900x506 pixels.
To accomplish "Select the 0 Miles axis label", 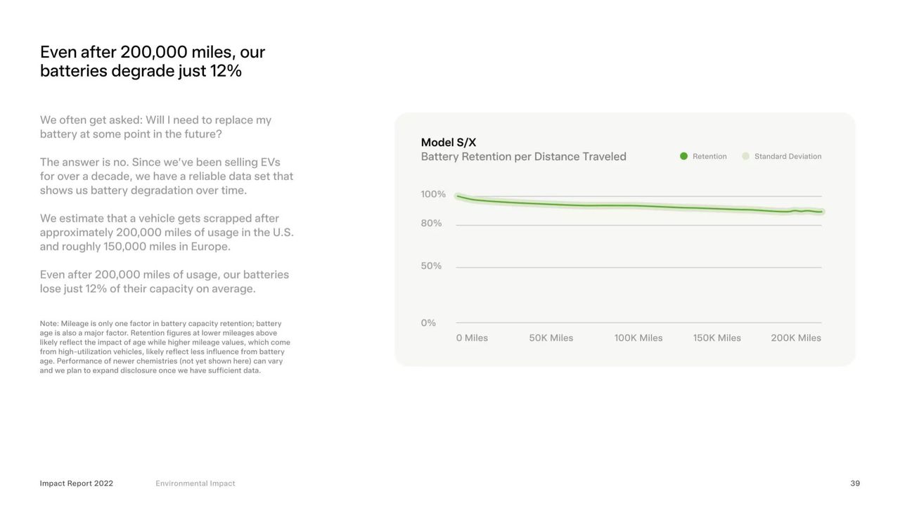I will coord(472,338).
